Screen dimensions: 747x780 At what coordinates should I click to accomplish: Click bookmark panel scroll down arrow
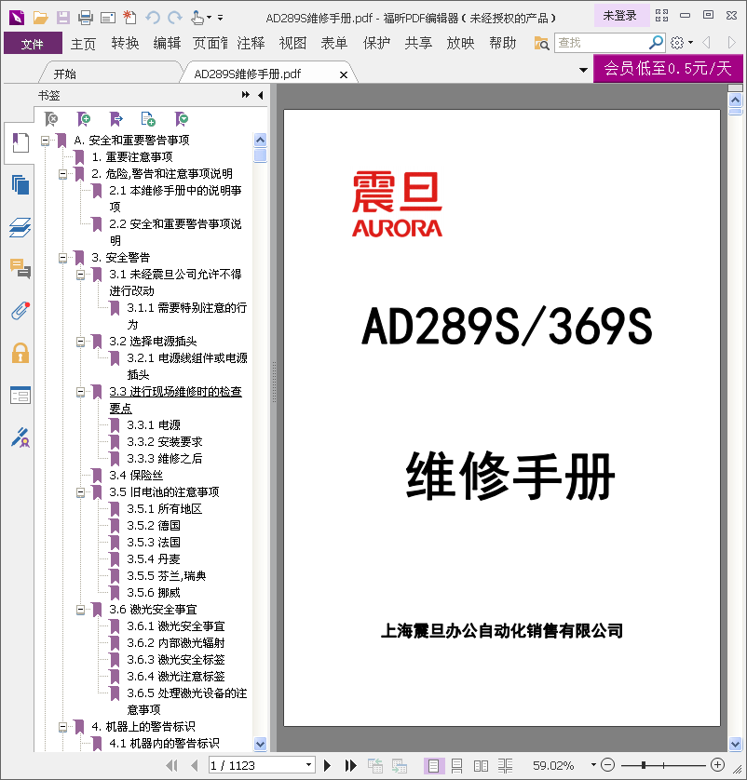tap(260, 745)
